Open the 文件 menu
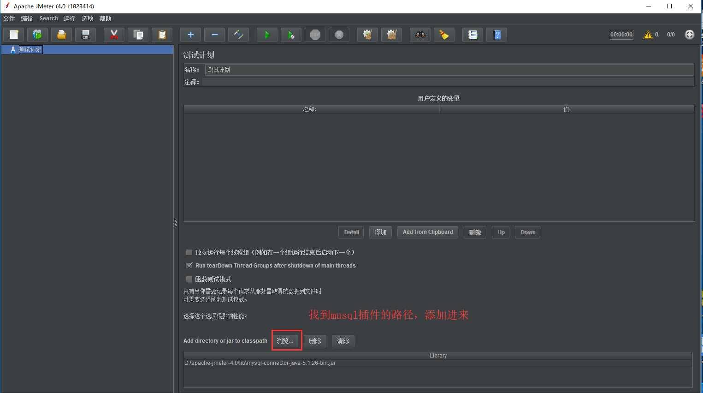Screen dimensions: 703x393 (x=9, y=18)
